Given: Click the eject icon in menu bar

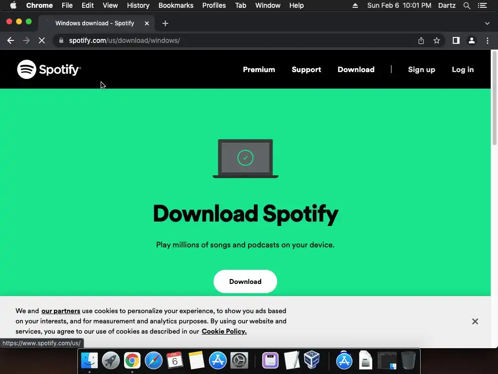Looking at the screenshot, I should (x=355, y=5).
